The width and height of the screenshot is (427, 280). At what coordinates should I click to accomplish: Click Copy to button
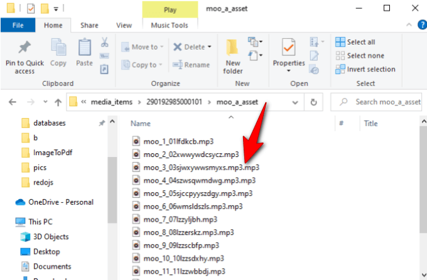[x=142, y=65]
